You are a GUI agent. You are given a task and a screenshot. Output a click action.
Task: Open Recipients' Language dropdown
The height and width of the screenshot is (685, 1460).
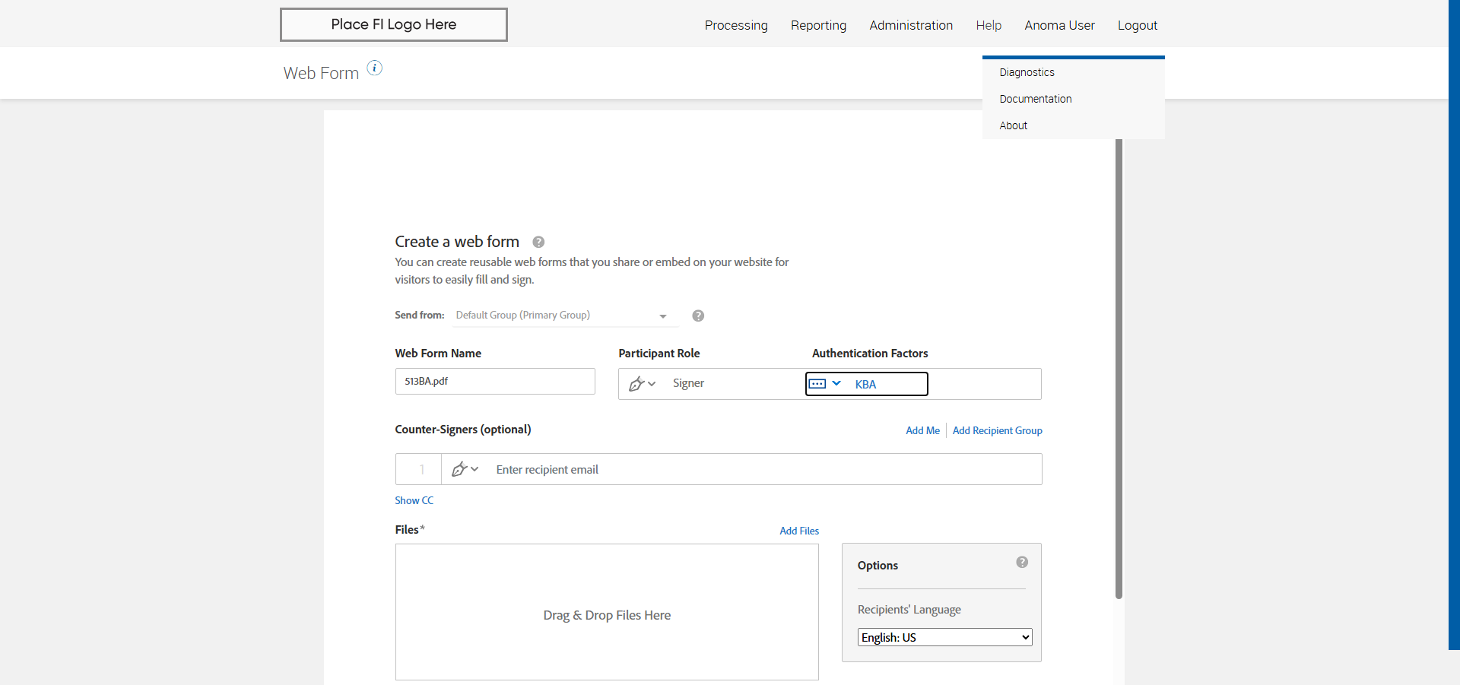coord(944,637)
